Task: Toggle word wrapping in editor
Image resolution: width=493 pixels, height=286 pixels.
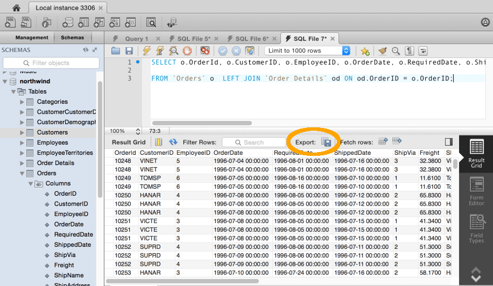Action: click(x=423, y=50)
